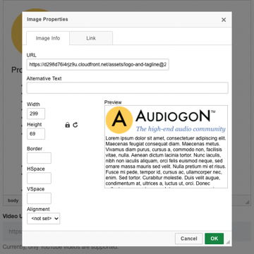Expand the Alignment dropdown
Image resolution: width=254 pixels, height=254 pixels.
click(x=44, y=219)
